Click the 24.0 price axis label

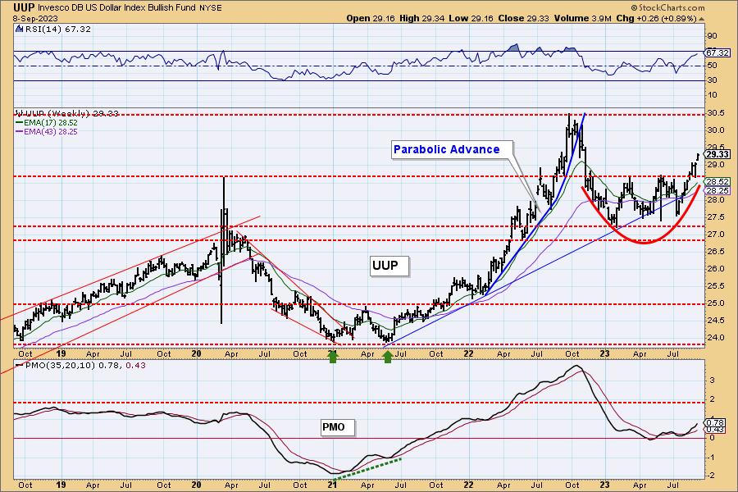[x=715, y=338]
